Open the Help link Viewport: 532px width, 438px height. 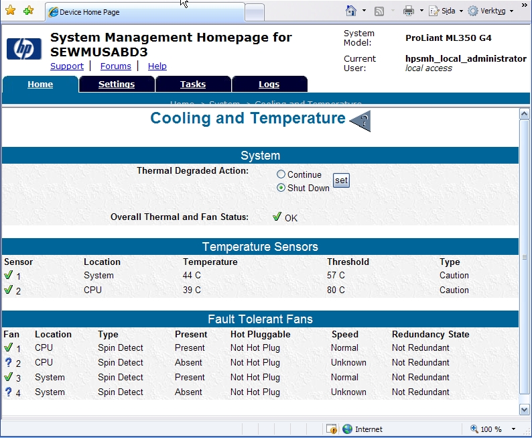tap(157, 66)
